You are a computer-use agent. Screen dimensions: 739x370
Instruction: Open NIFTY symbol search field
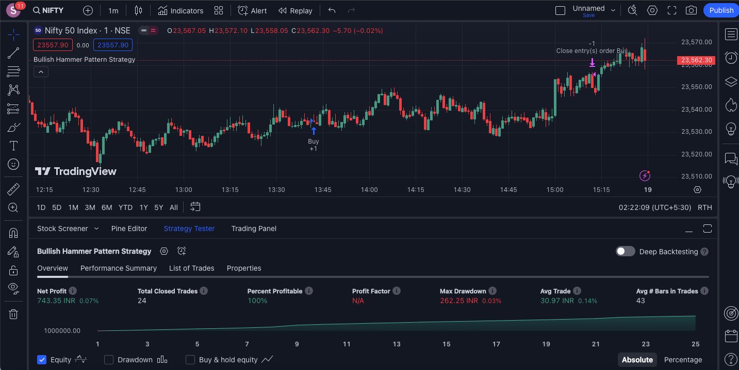(x=48, y=10)
